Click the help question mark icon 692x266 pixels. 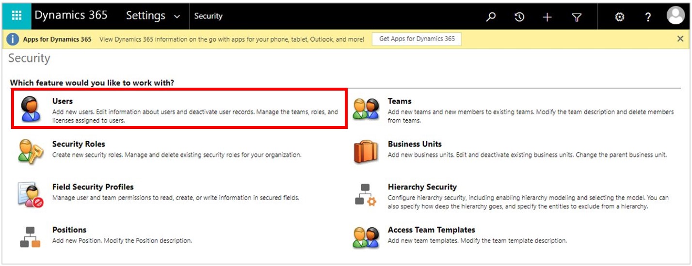point(648,17)
